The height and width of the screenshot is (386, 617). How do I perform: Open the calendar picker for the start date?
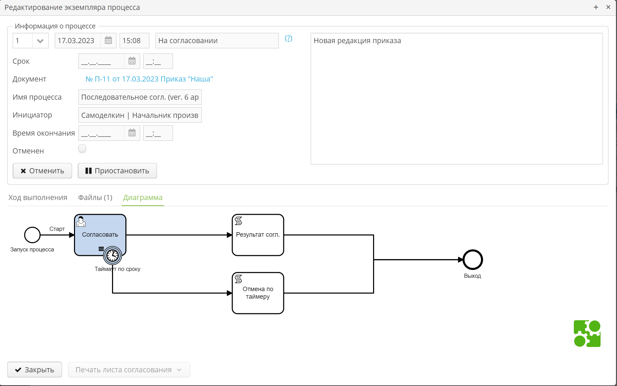(108, 40)
